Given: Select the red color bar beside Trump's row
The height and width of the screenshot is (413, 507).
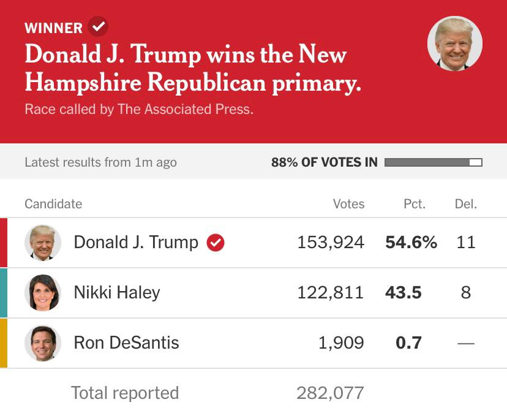Looking at the screenshot, I should 4,243.
